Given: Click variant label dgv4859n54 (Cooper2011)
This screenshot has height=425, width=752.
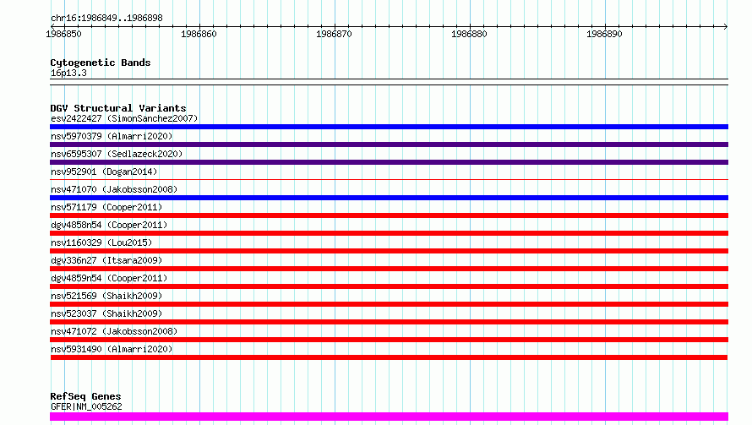Looking at the screenshot, I should click(109, 278).
